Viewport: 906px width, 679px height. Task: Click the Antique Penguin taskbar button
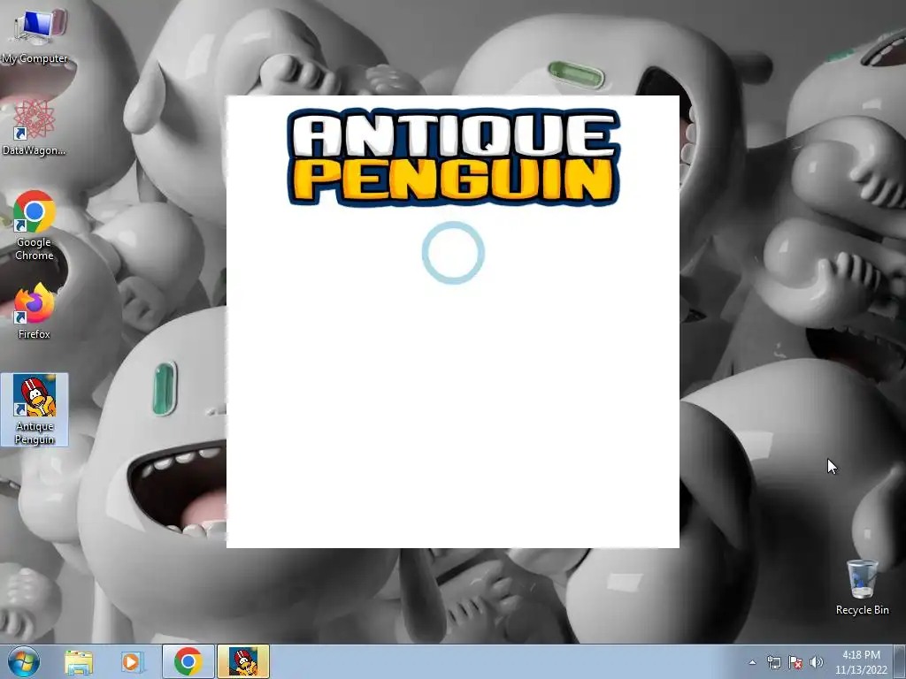[x=243, y=661]
